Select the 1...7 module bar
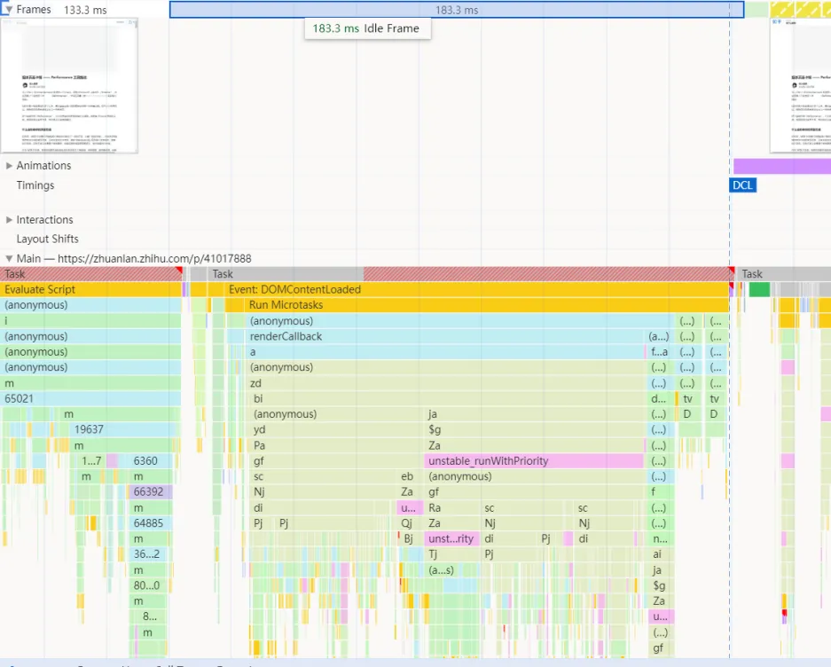This screenshot has height=667, width=831. 91,460
